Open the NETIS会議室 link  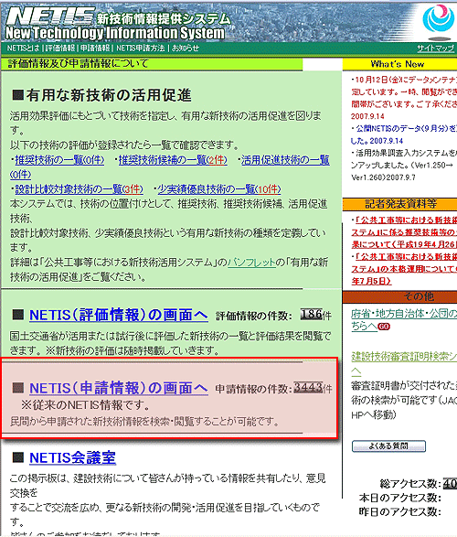pyautogui.click(x=72, y=457)
